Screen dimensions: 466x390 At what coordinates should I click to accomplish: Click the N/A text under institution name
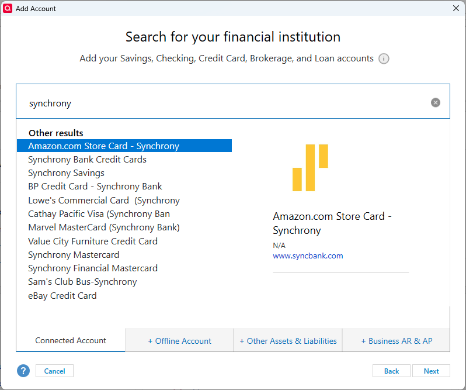[x=279, y=246]
